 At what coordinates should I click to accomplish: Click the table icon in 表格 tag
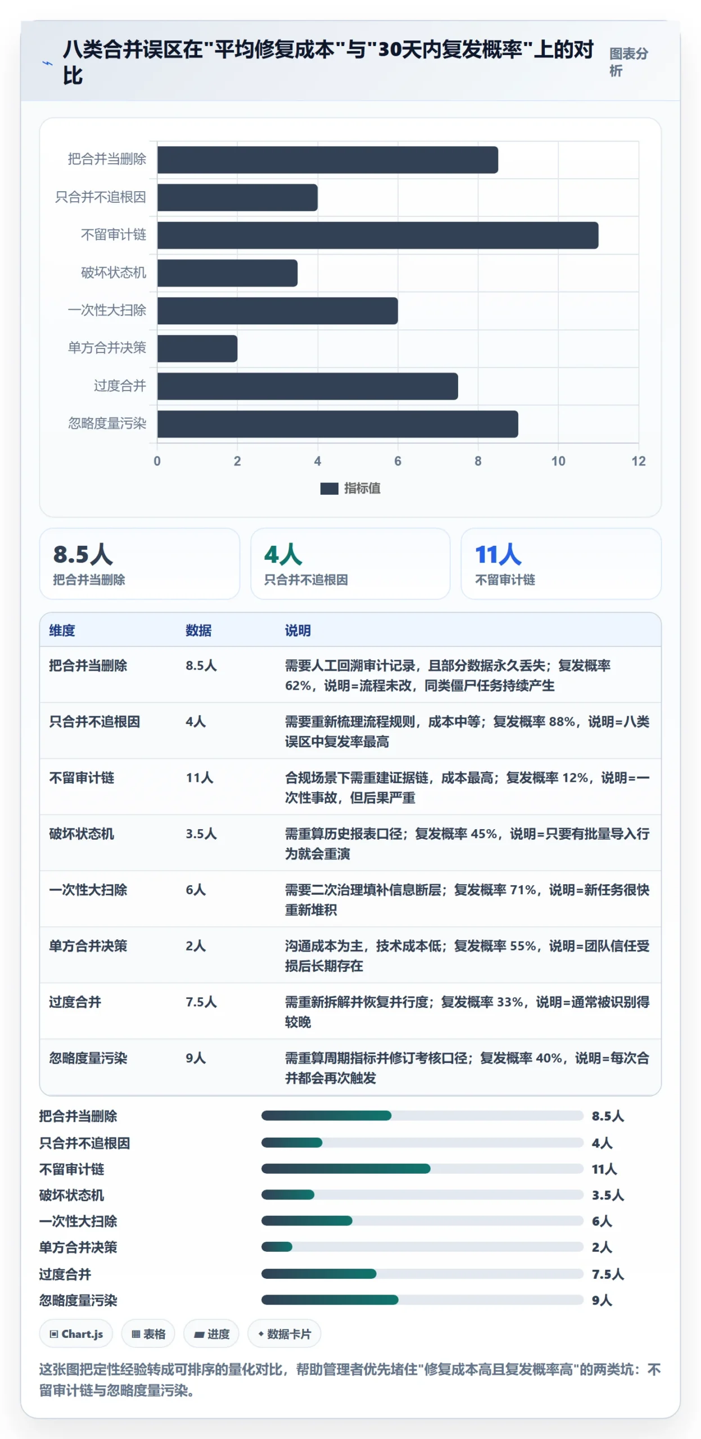coord(135,1334)
